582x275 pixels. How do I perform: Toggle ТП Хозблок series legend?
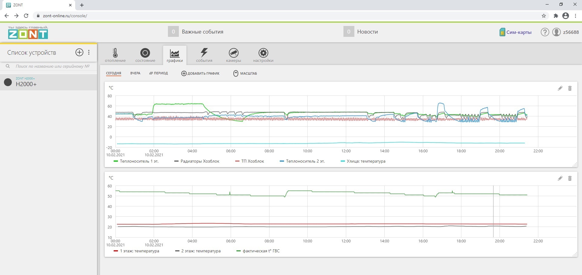tap(249, 161)
